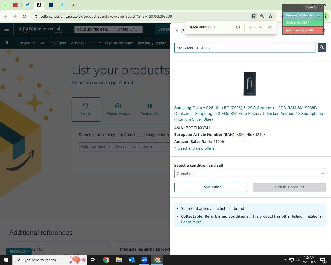Click the SM-S938BZBGEUB panel search field

(245, 48)
